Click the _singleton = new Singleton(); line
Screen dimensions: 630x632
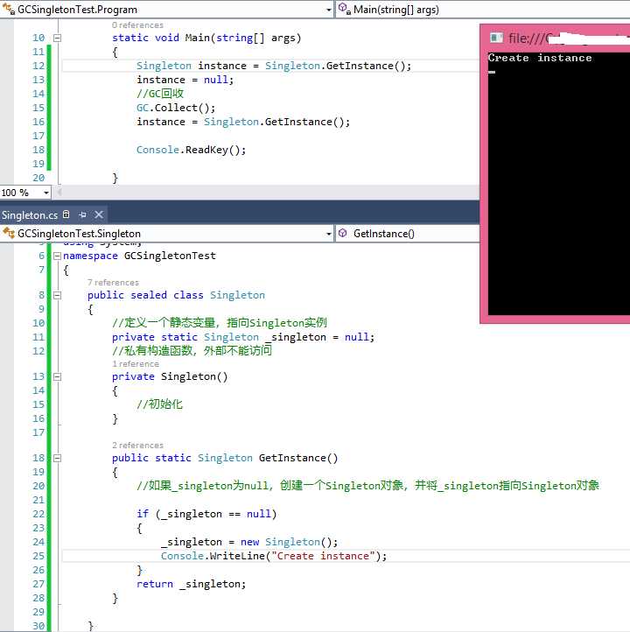pyautogui.click(x=249, y=542)
